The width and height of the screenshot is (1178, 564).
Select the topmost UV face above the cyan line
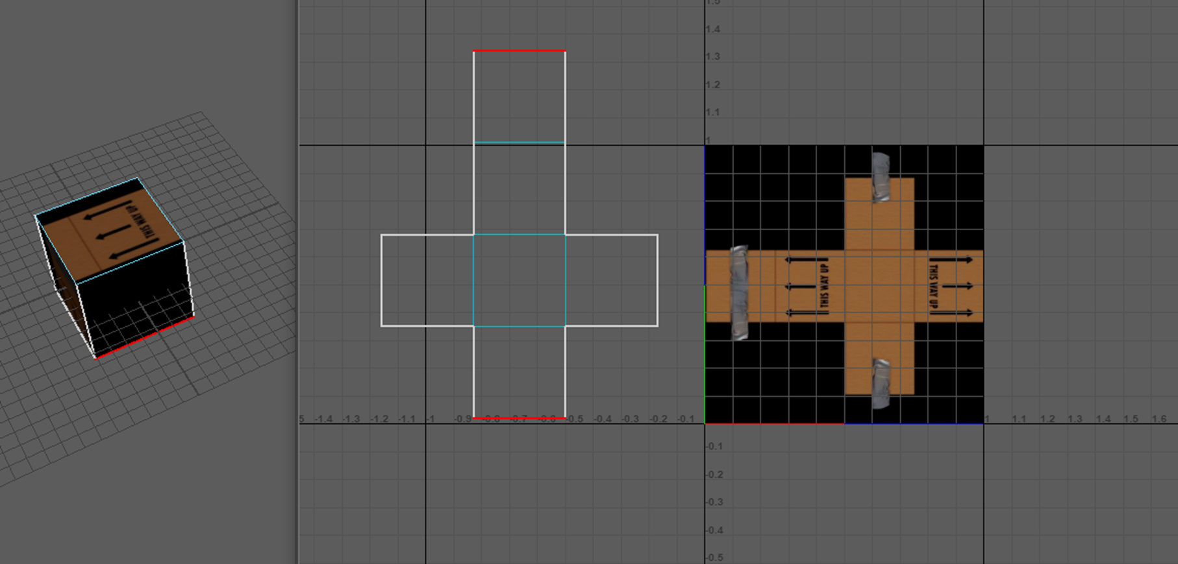coord(520,97)
